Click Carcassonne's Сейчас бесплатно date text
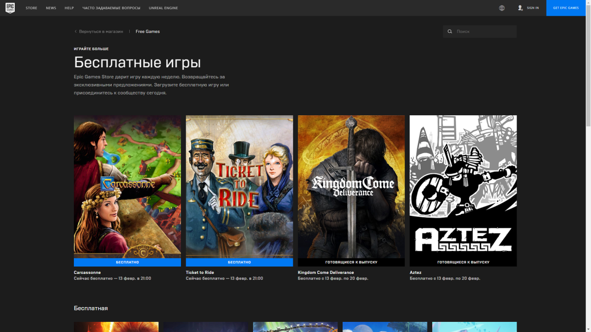 112,278
